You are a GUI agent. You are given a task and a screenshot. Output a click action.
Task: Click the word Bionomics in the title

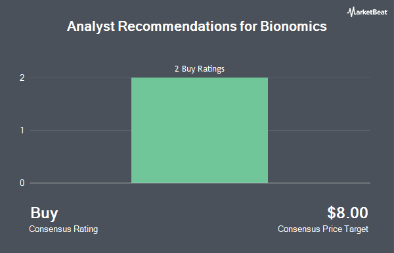(294, 26)
